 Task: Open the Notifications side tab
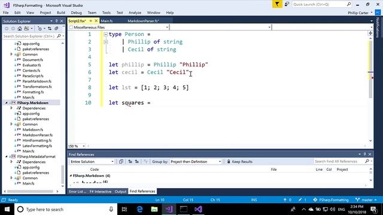(x=378, y=27)
